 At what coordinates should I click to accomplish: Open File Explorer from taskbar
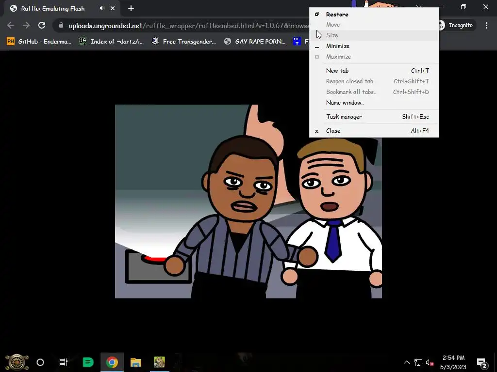(x=136, y=362)
